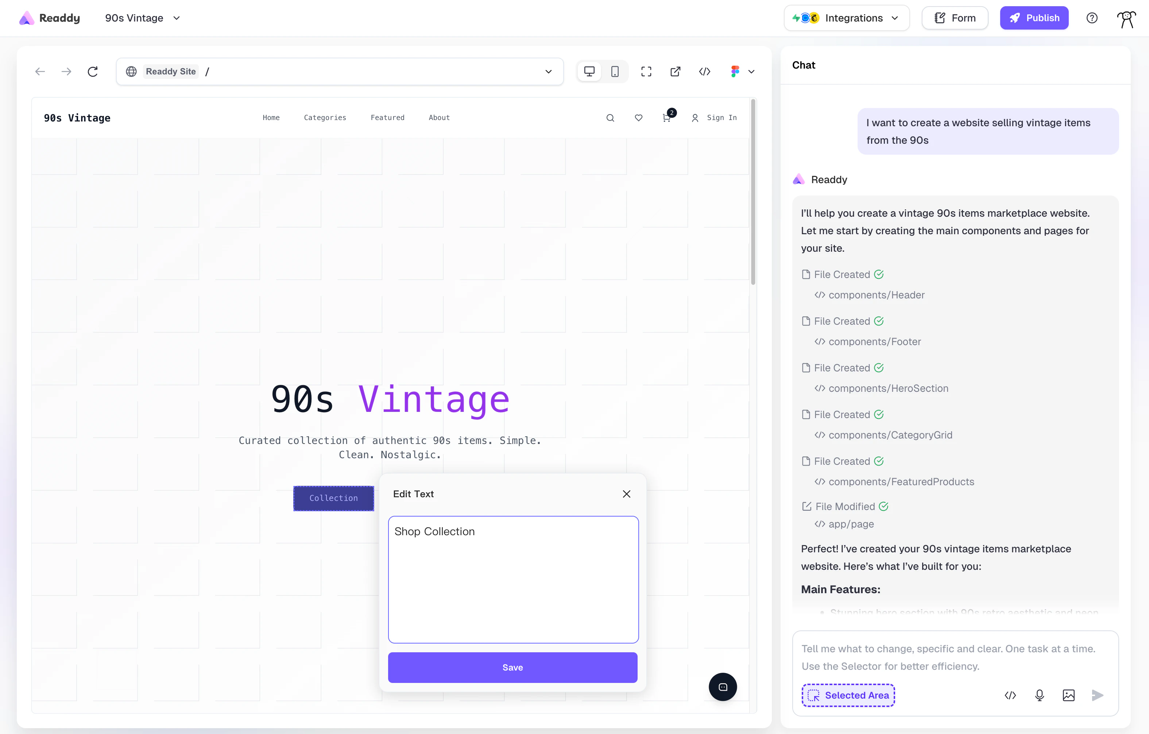
Task: Switch to mobile preview mode
Action: pyautogui.click(x=615, y=72)
